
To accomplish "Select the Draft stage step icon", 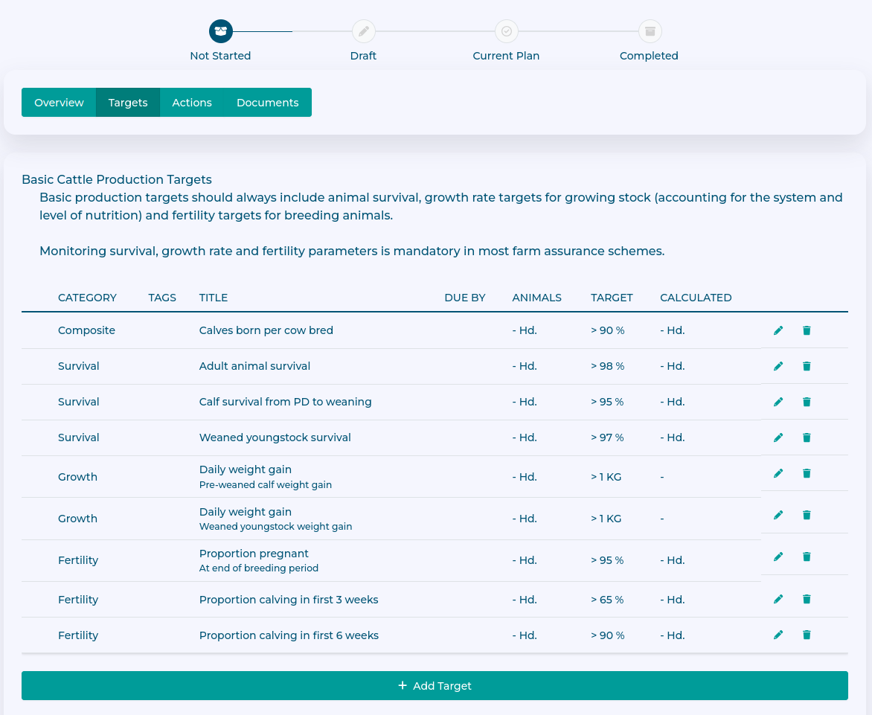I will click(363, 31).
